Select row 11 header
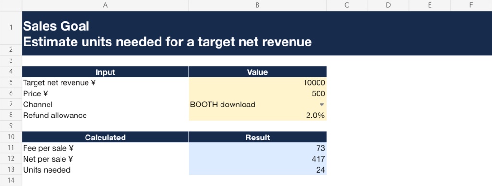492x186 pixels. point(11,148)
